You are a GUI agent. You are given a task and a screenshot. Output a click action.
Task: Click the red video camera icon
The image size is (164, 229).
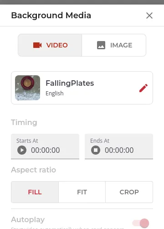37,45
